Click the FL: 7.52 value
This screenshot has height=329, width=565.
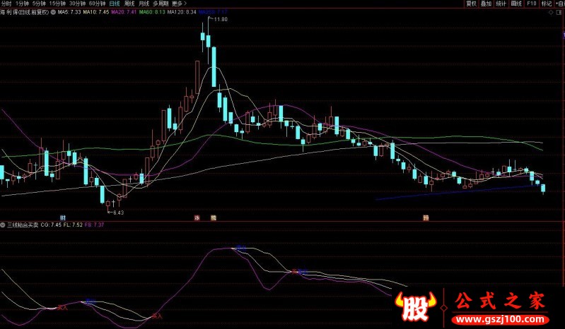pos(73,225)
